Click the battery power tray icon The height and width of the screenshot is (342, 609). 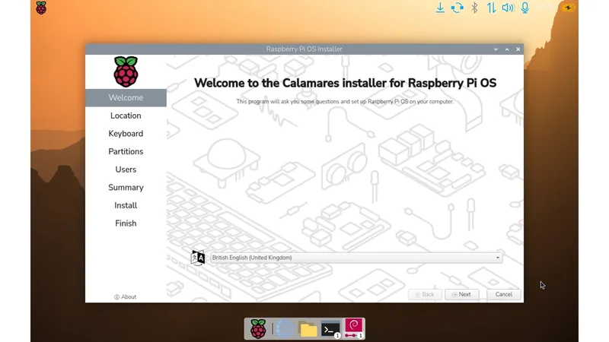point(568,8)
